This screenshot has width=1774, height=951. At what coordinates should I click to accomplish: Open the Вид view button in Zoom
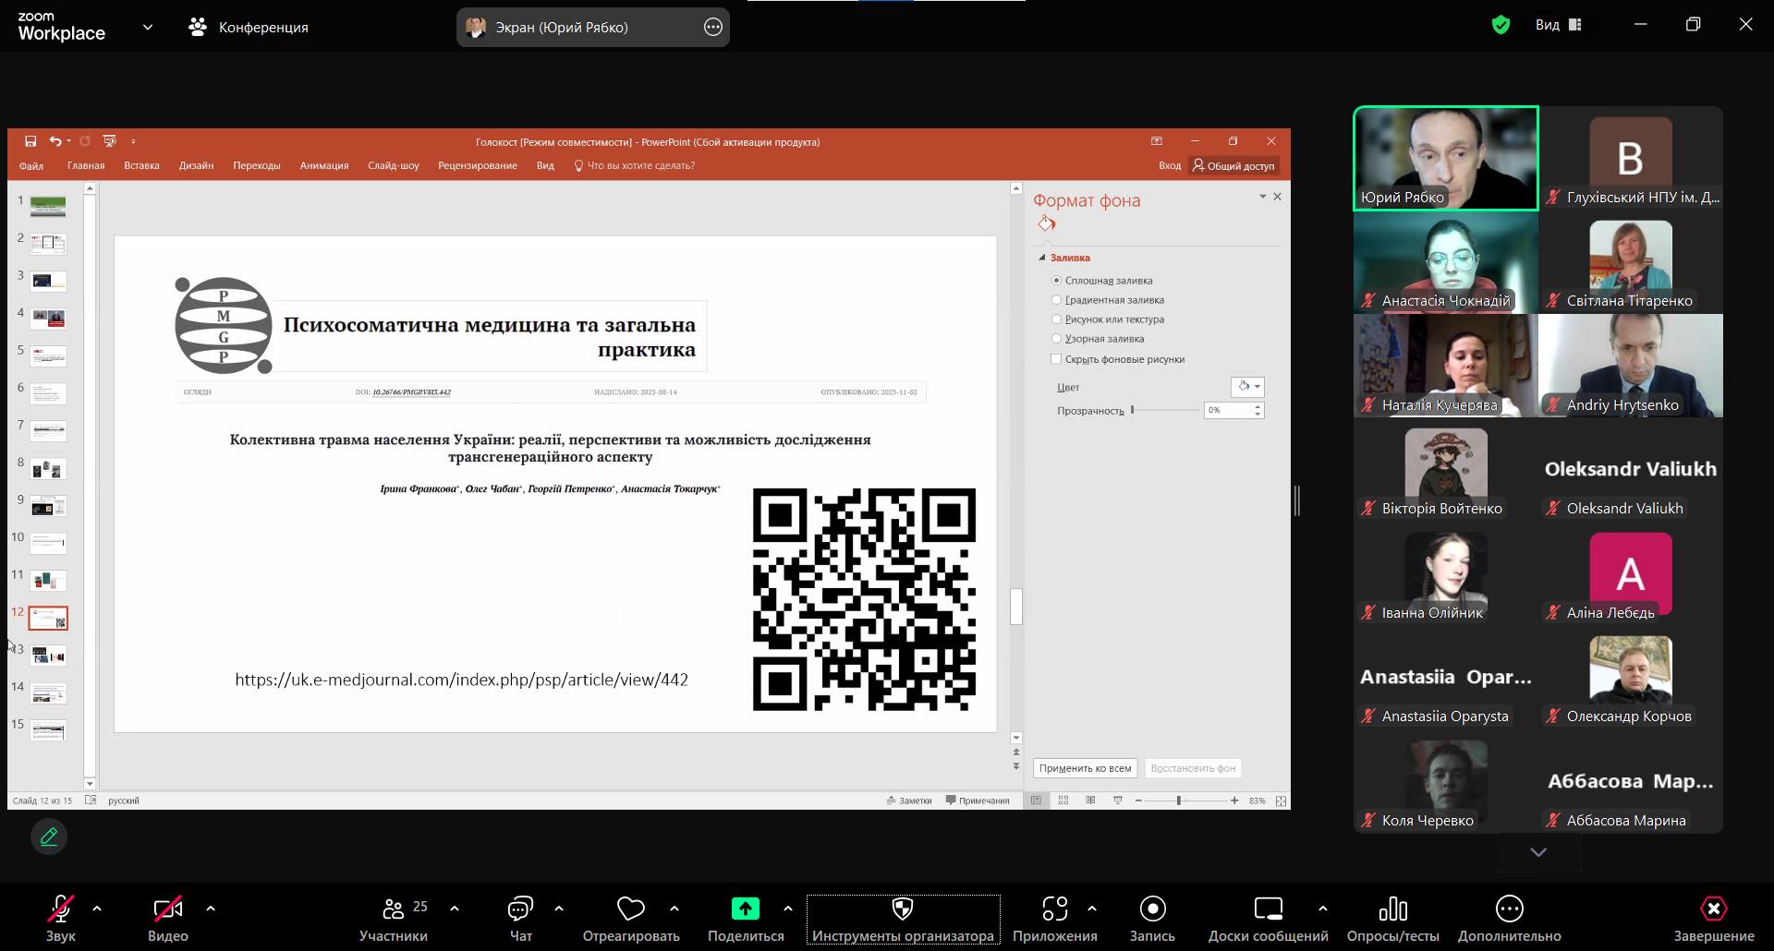[x=1559, y=25]
